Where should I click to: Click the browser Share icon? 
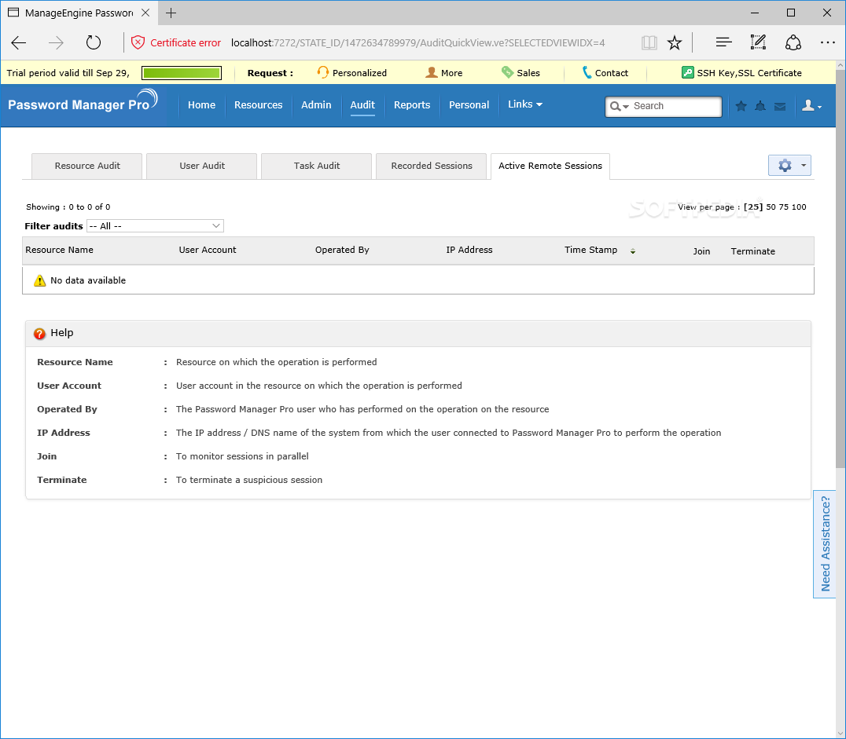[793, 42]
